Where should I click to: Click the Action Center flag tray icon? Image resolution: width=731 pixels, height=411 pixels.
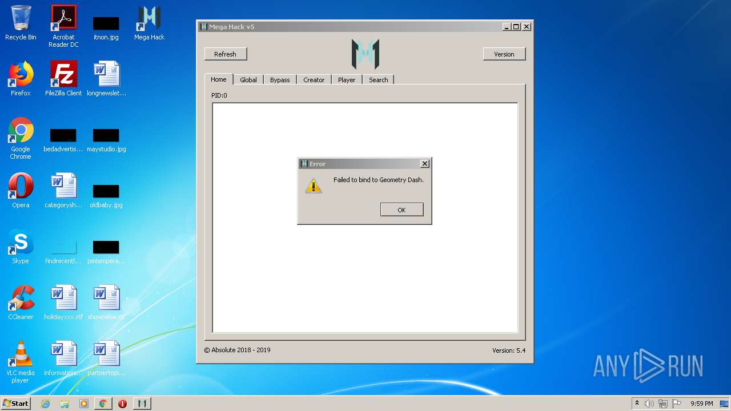click(677, 404)
